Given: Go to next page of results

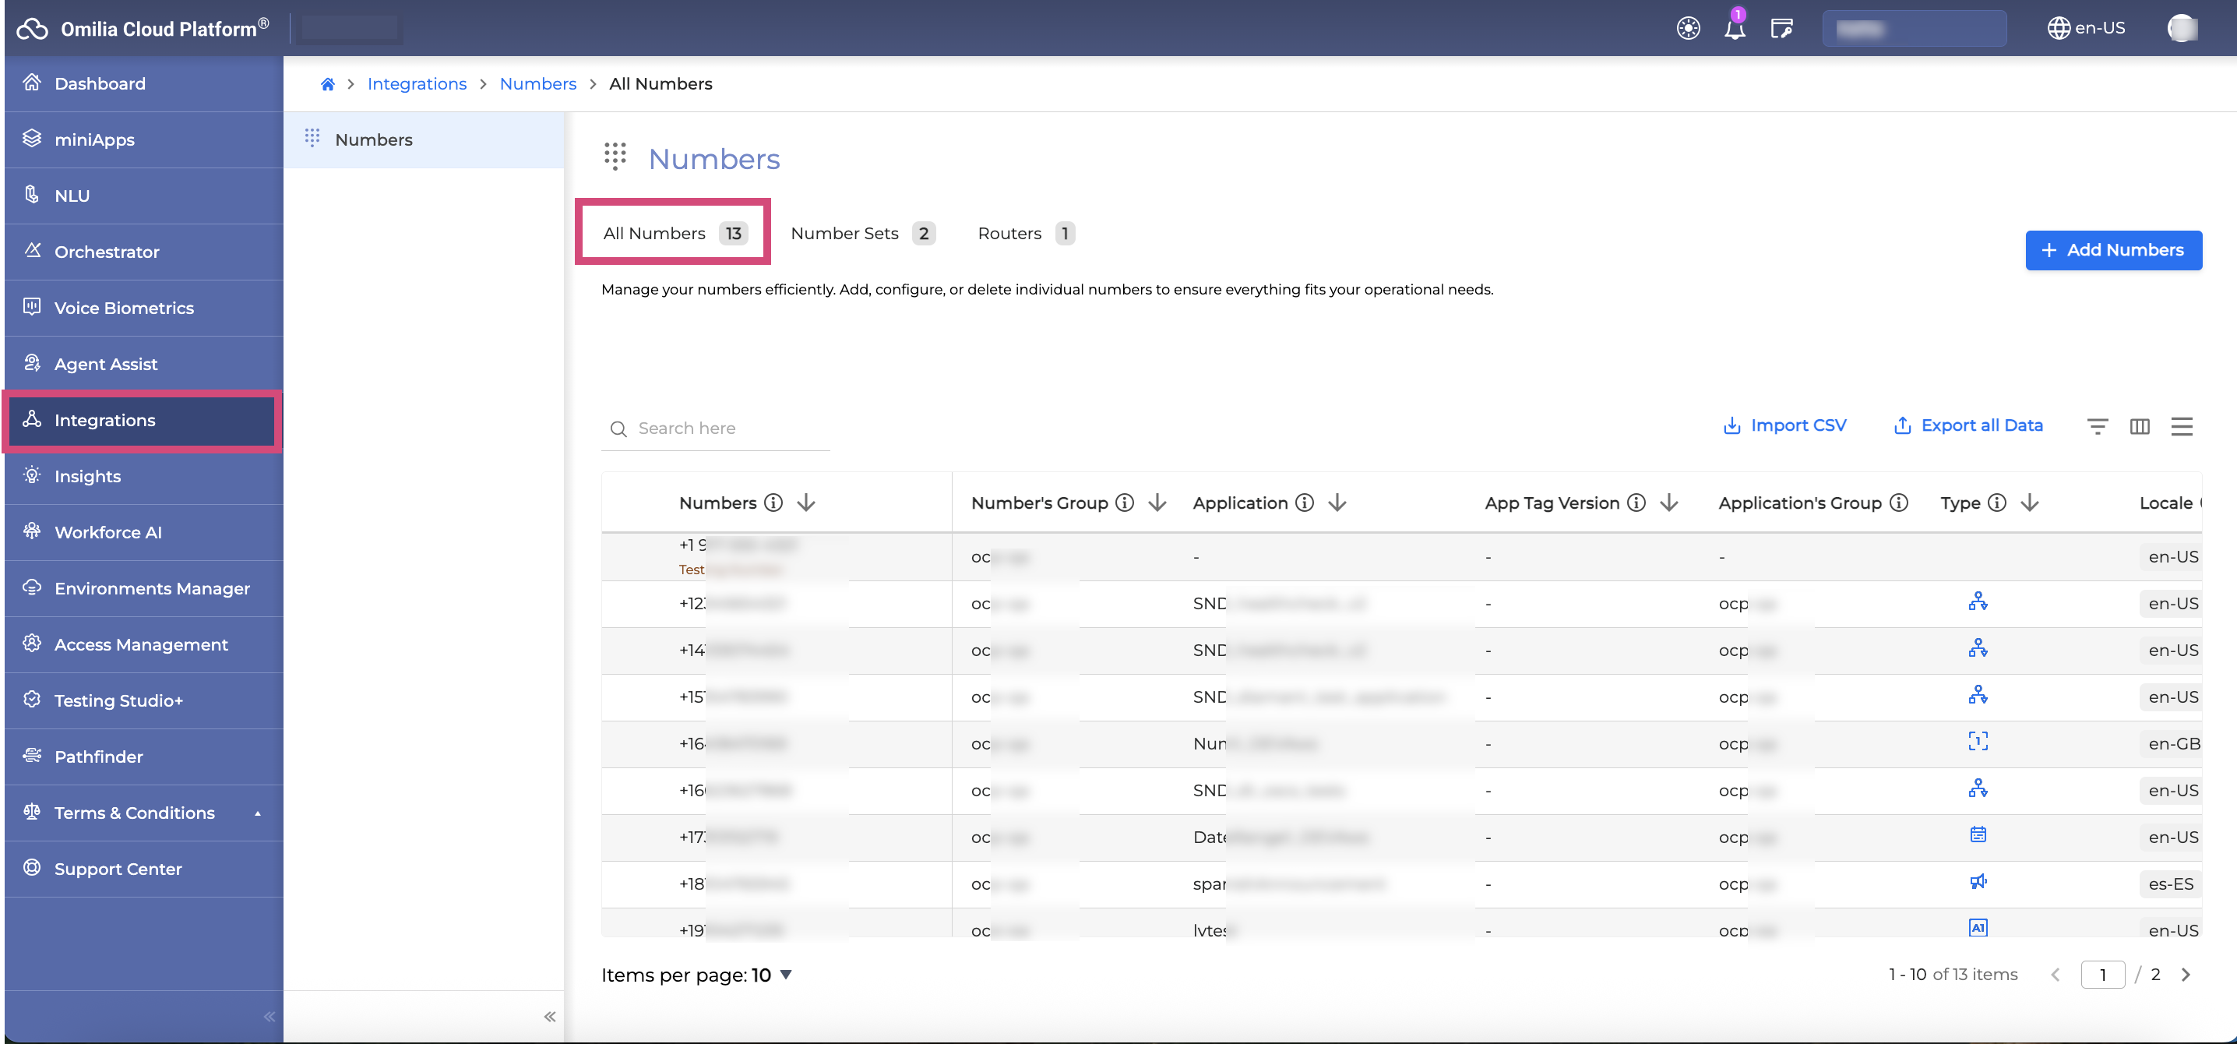Looking at the screenshot, I should (2186, 975).
